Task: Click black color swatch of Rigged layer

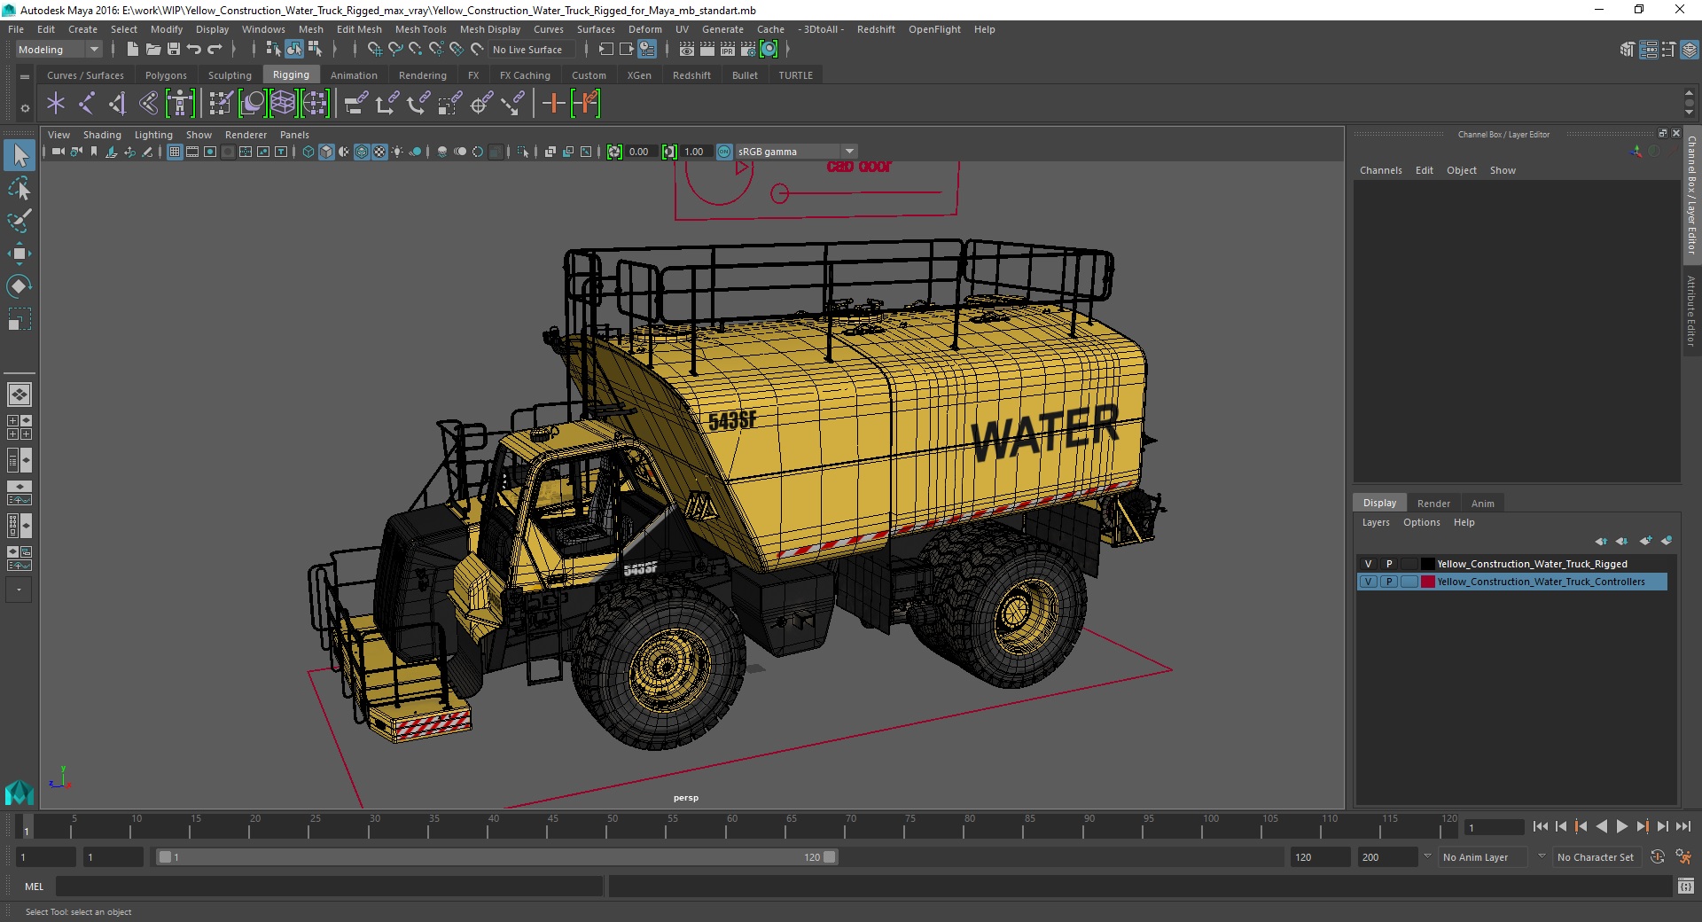Action: click(1427, 564)
